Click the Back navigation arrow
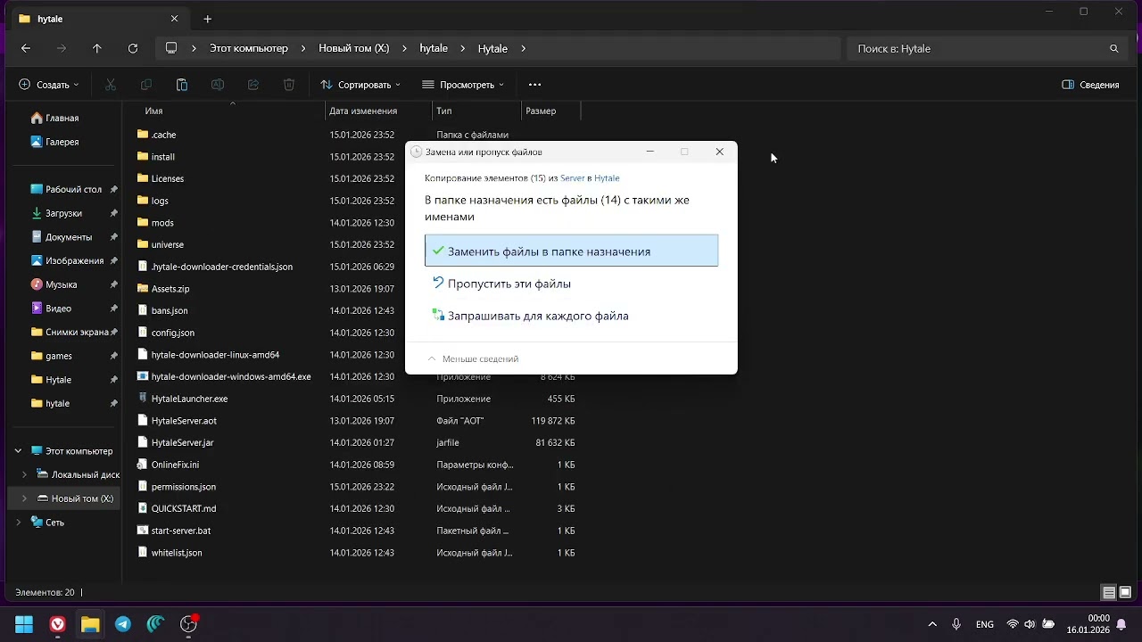 pos(26,49)
